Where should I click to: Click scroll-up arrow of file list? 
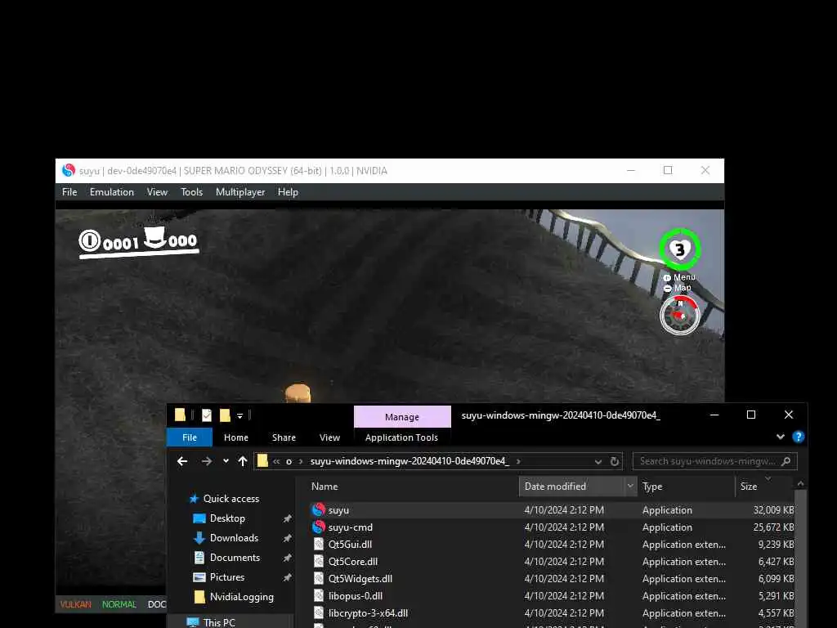pyautogui.click(x=800, y=483)
